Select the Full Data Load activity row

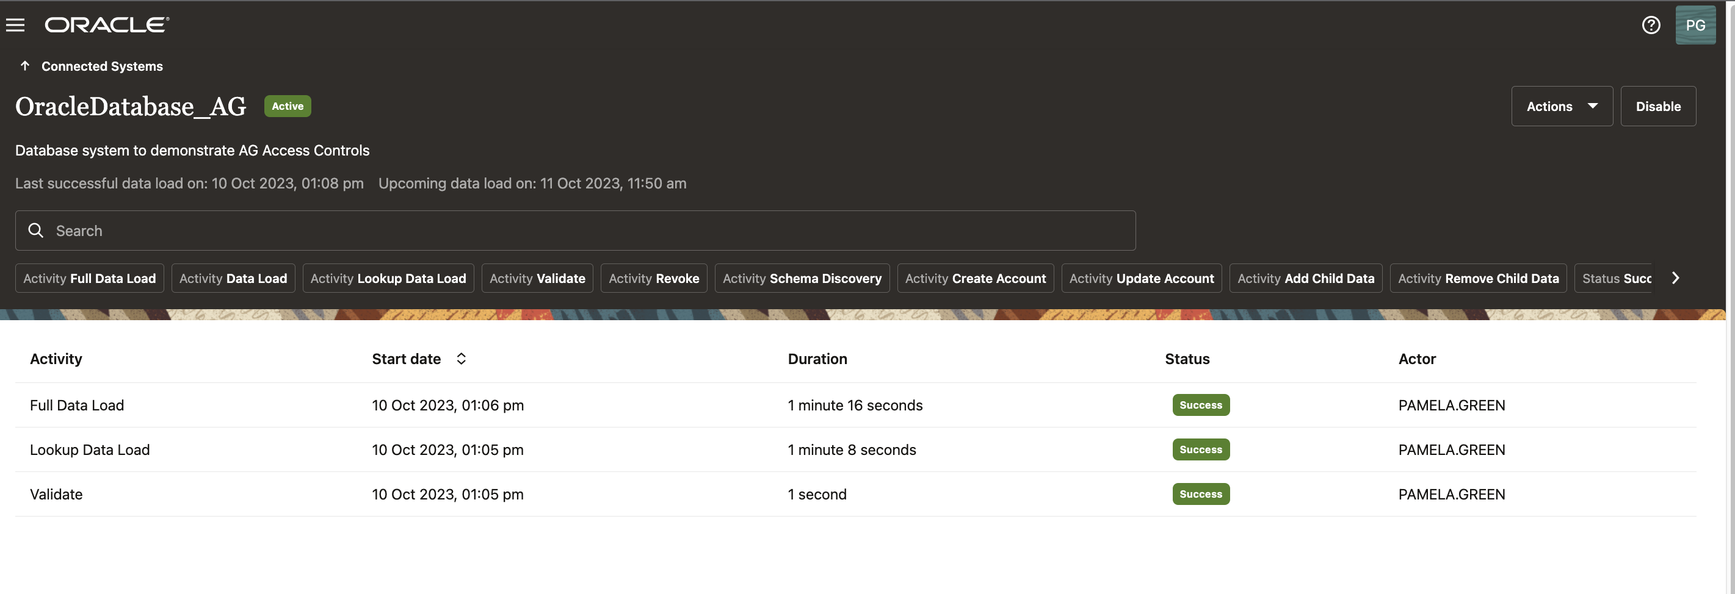(x=855, y=405)
